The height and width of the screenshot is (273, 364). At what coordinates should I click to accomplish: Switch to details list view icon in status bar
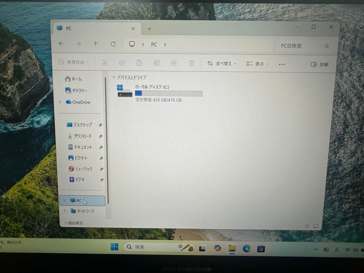coord(307,225)
